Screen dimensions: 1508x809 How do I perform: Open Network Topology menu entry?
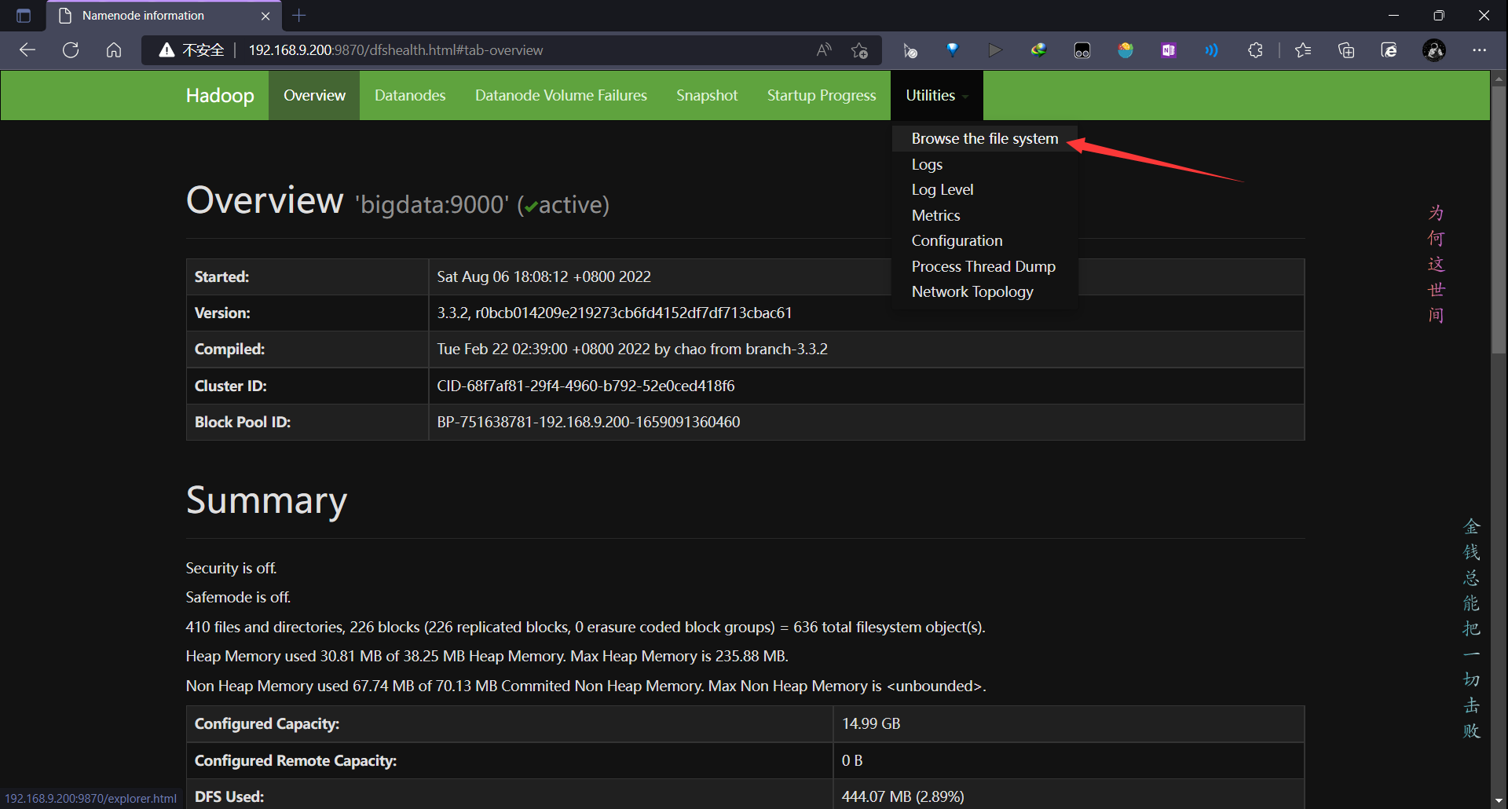[x=985, y=291]
